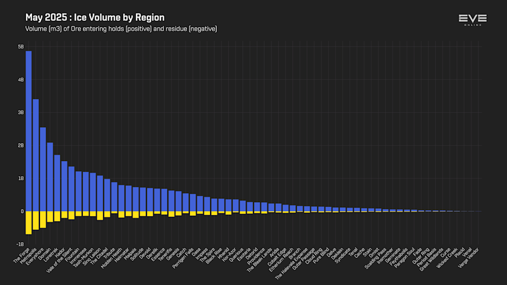Select the blue bar for Molden Heath
507x285 pixels.
pyautogui.click(x=121, y=198)
